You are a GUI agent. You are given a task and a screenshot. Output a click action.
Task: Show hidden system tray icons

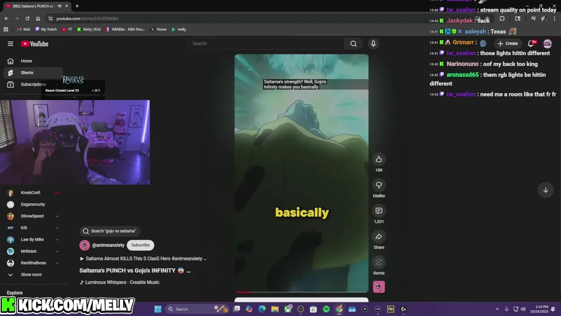point(497,309)
